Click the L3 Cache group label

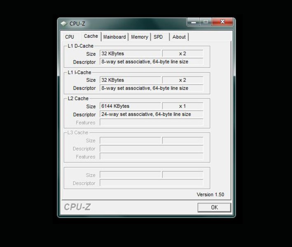pyautogui.click(x=78, y=133)
